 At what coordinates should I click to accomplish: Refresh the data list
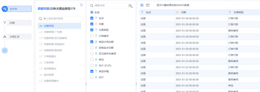pos(81,5)
